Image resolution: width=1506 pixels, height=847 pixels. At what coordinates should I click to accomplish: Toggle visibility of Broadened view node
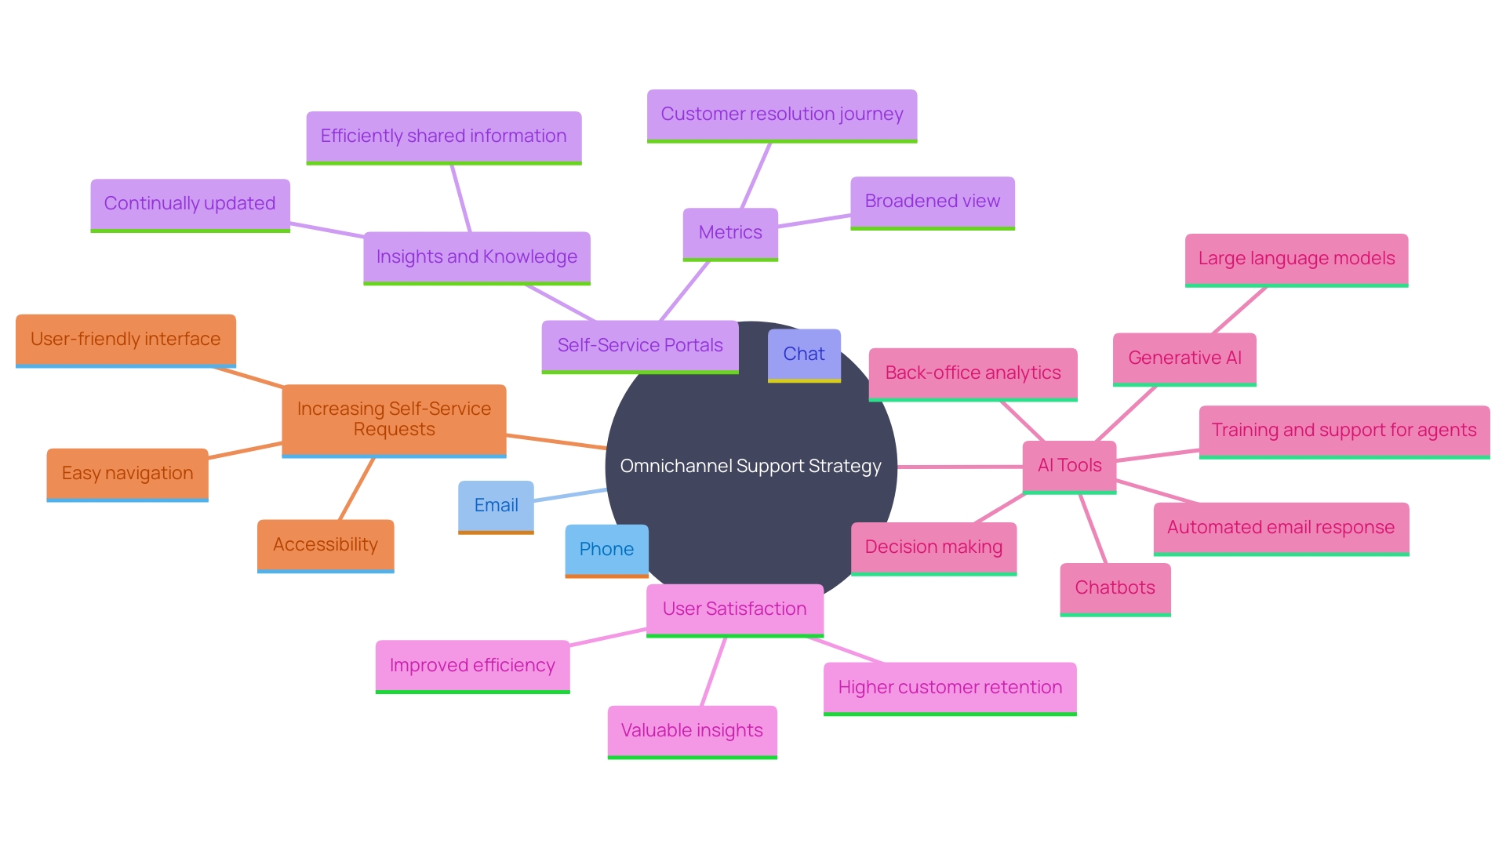(931, 202)
